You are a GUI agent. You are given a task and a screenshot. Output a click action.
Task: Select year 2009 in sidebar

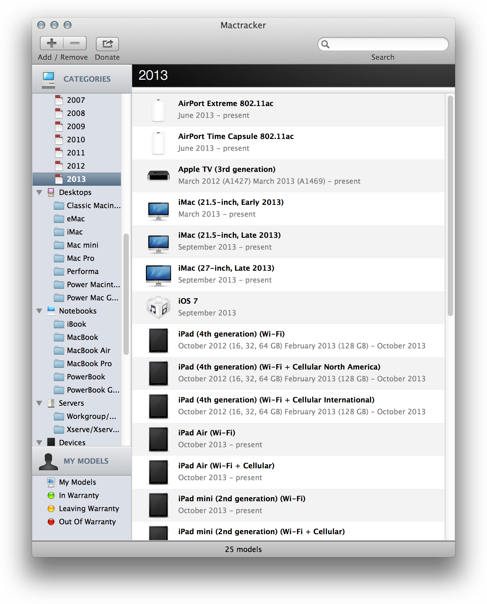coord(77,126)
